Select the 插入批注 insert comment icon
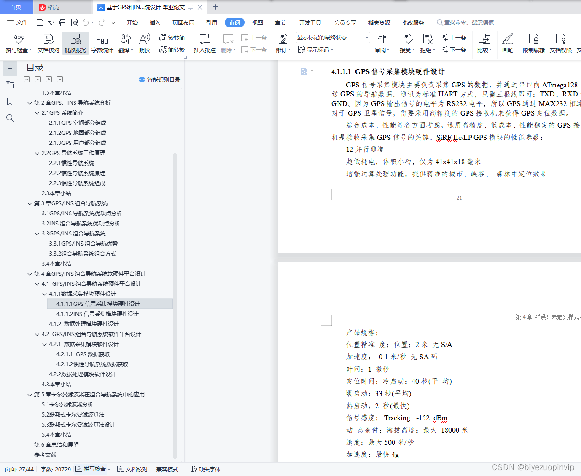581x476 pixels. pyautogui.click(x=204, y=43)
